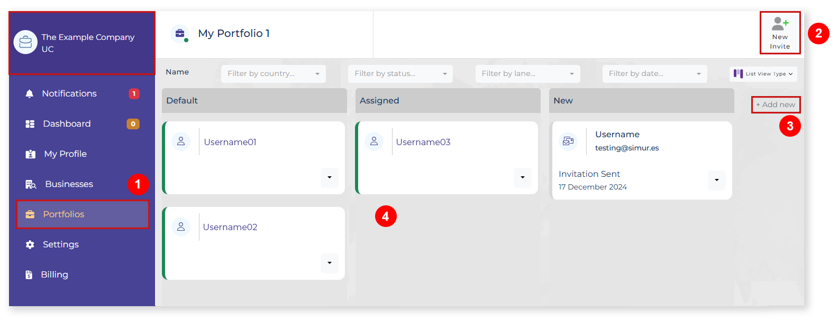The height and width of the screenshot is (322, 838).
Task: Open the List View Type dropdown
Action: coord(763,74)
